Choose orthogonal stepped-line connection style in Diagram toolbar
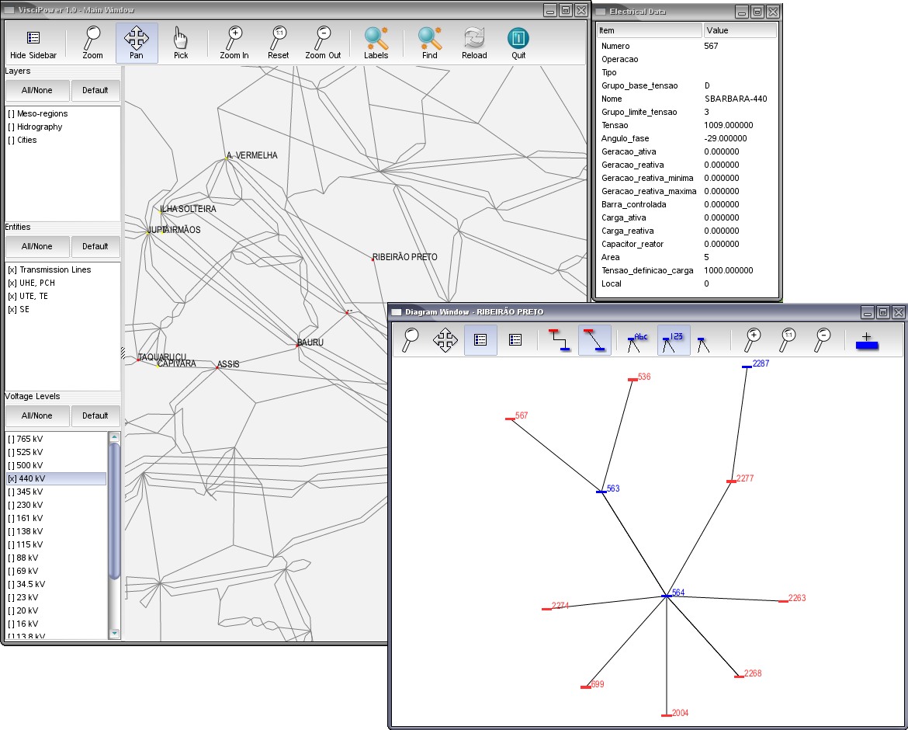 (560, 339)
